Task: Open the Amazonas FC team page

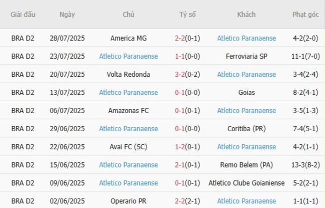Action: (128, 110)
